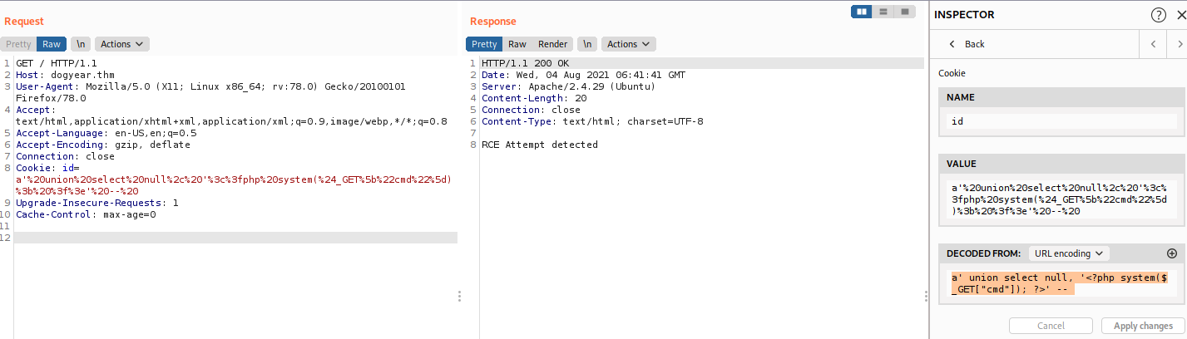
Task: Toggle Response newline display \n button
Action: 588,44
